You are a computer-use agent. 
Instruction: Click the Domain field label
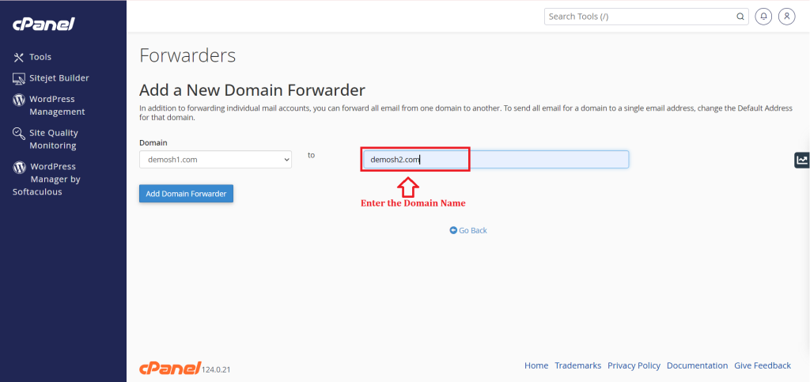point(153,142)
